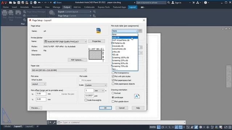Viewport: 232px width, 130px height.
Task: Select monochrome.ctb from plot style list
Action: pos(125,49)
